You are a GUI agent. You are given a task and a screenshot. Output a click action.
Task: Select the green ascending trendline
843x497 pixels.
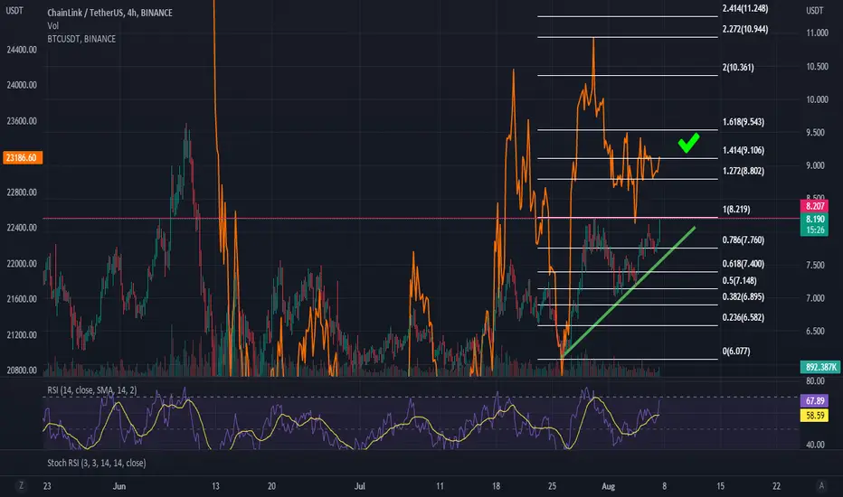click(628, 292)
